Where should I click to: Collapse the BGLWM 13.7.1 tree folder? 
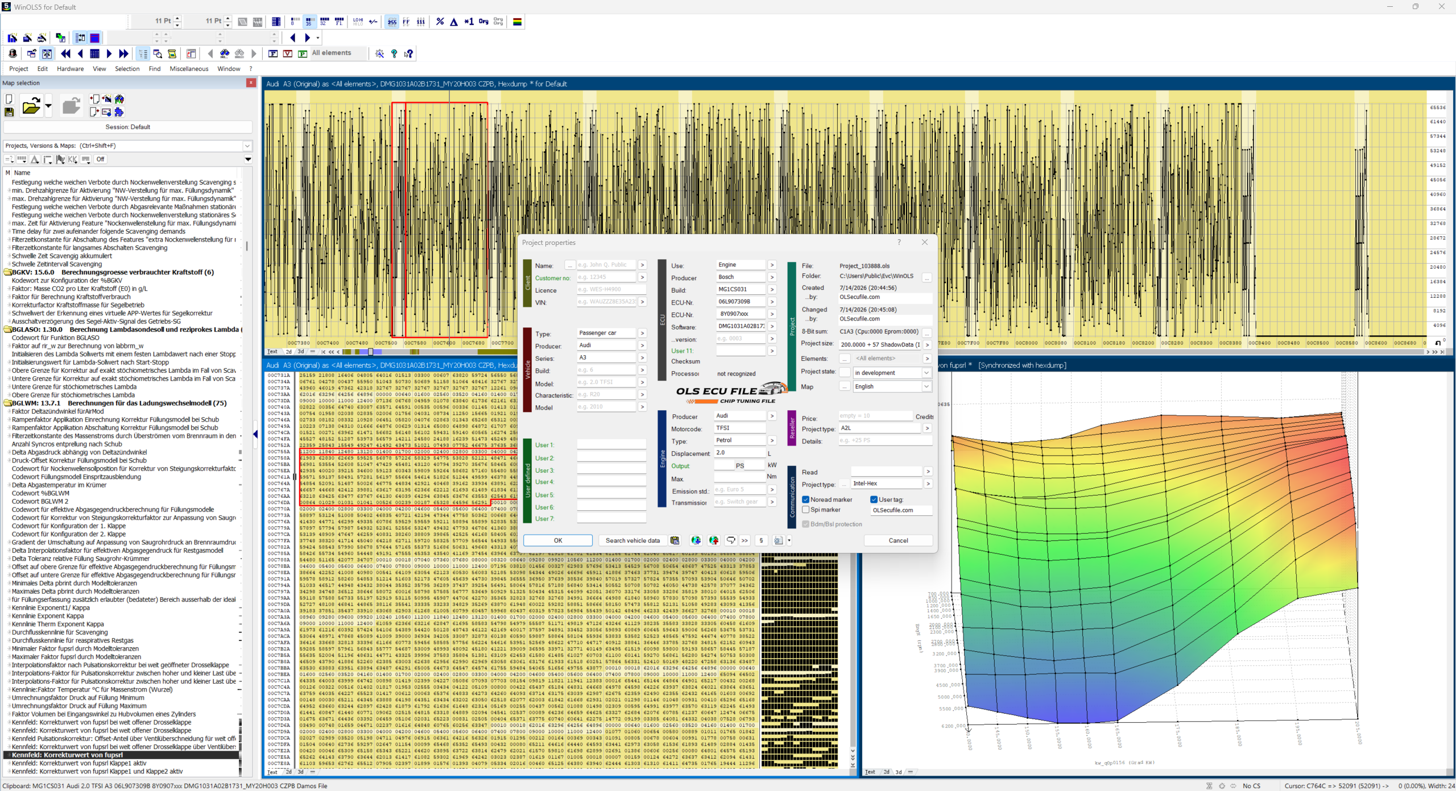point(9,403)
